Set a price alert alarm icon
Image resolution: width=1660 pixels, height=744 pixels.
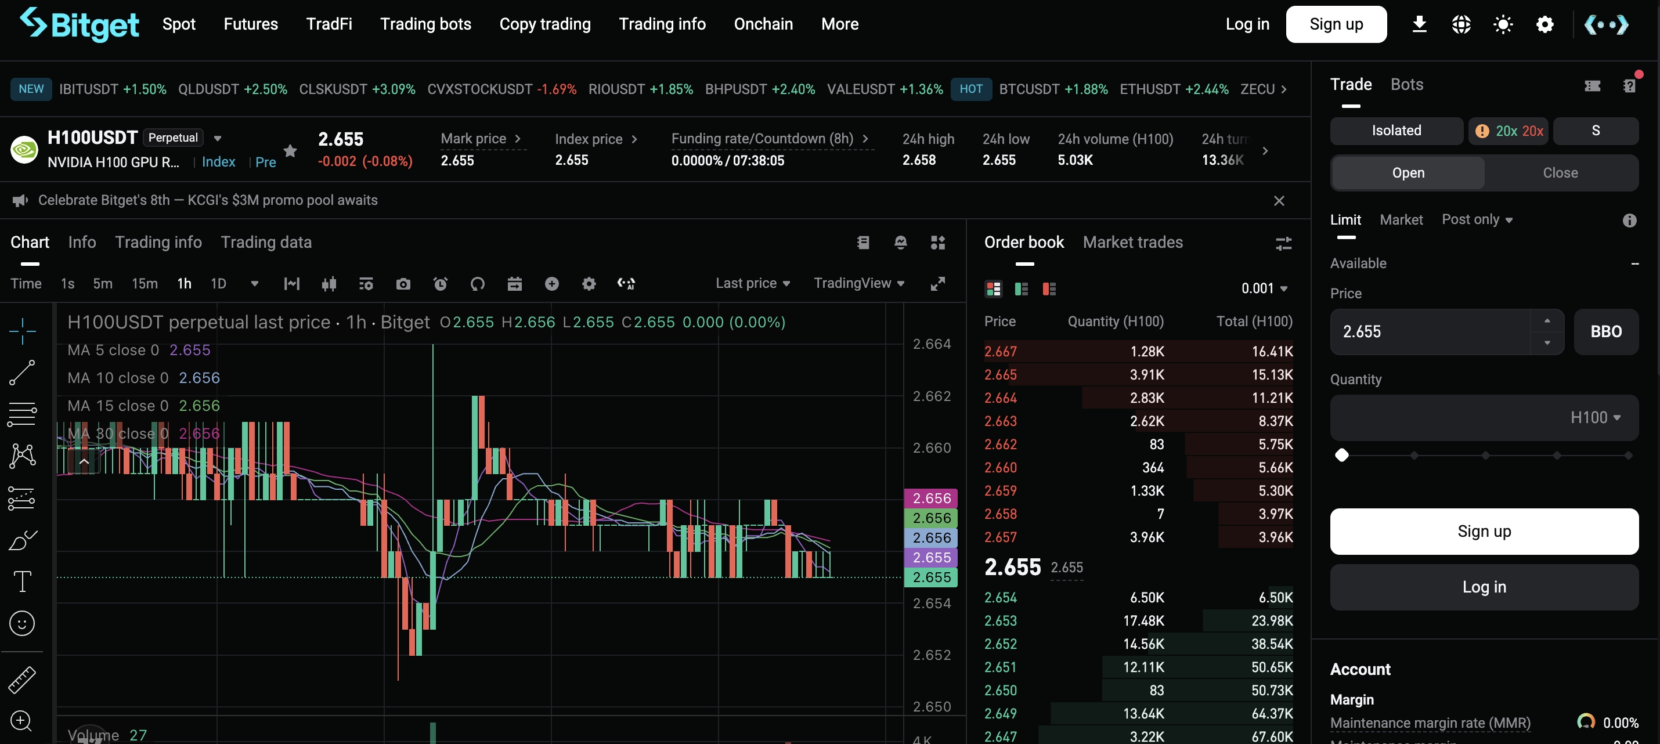pos(441,283)
